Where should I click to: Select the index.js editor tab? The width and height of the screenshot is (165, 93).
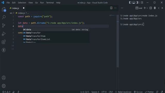17,8
